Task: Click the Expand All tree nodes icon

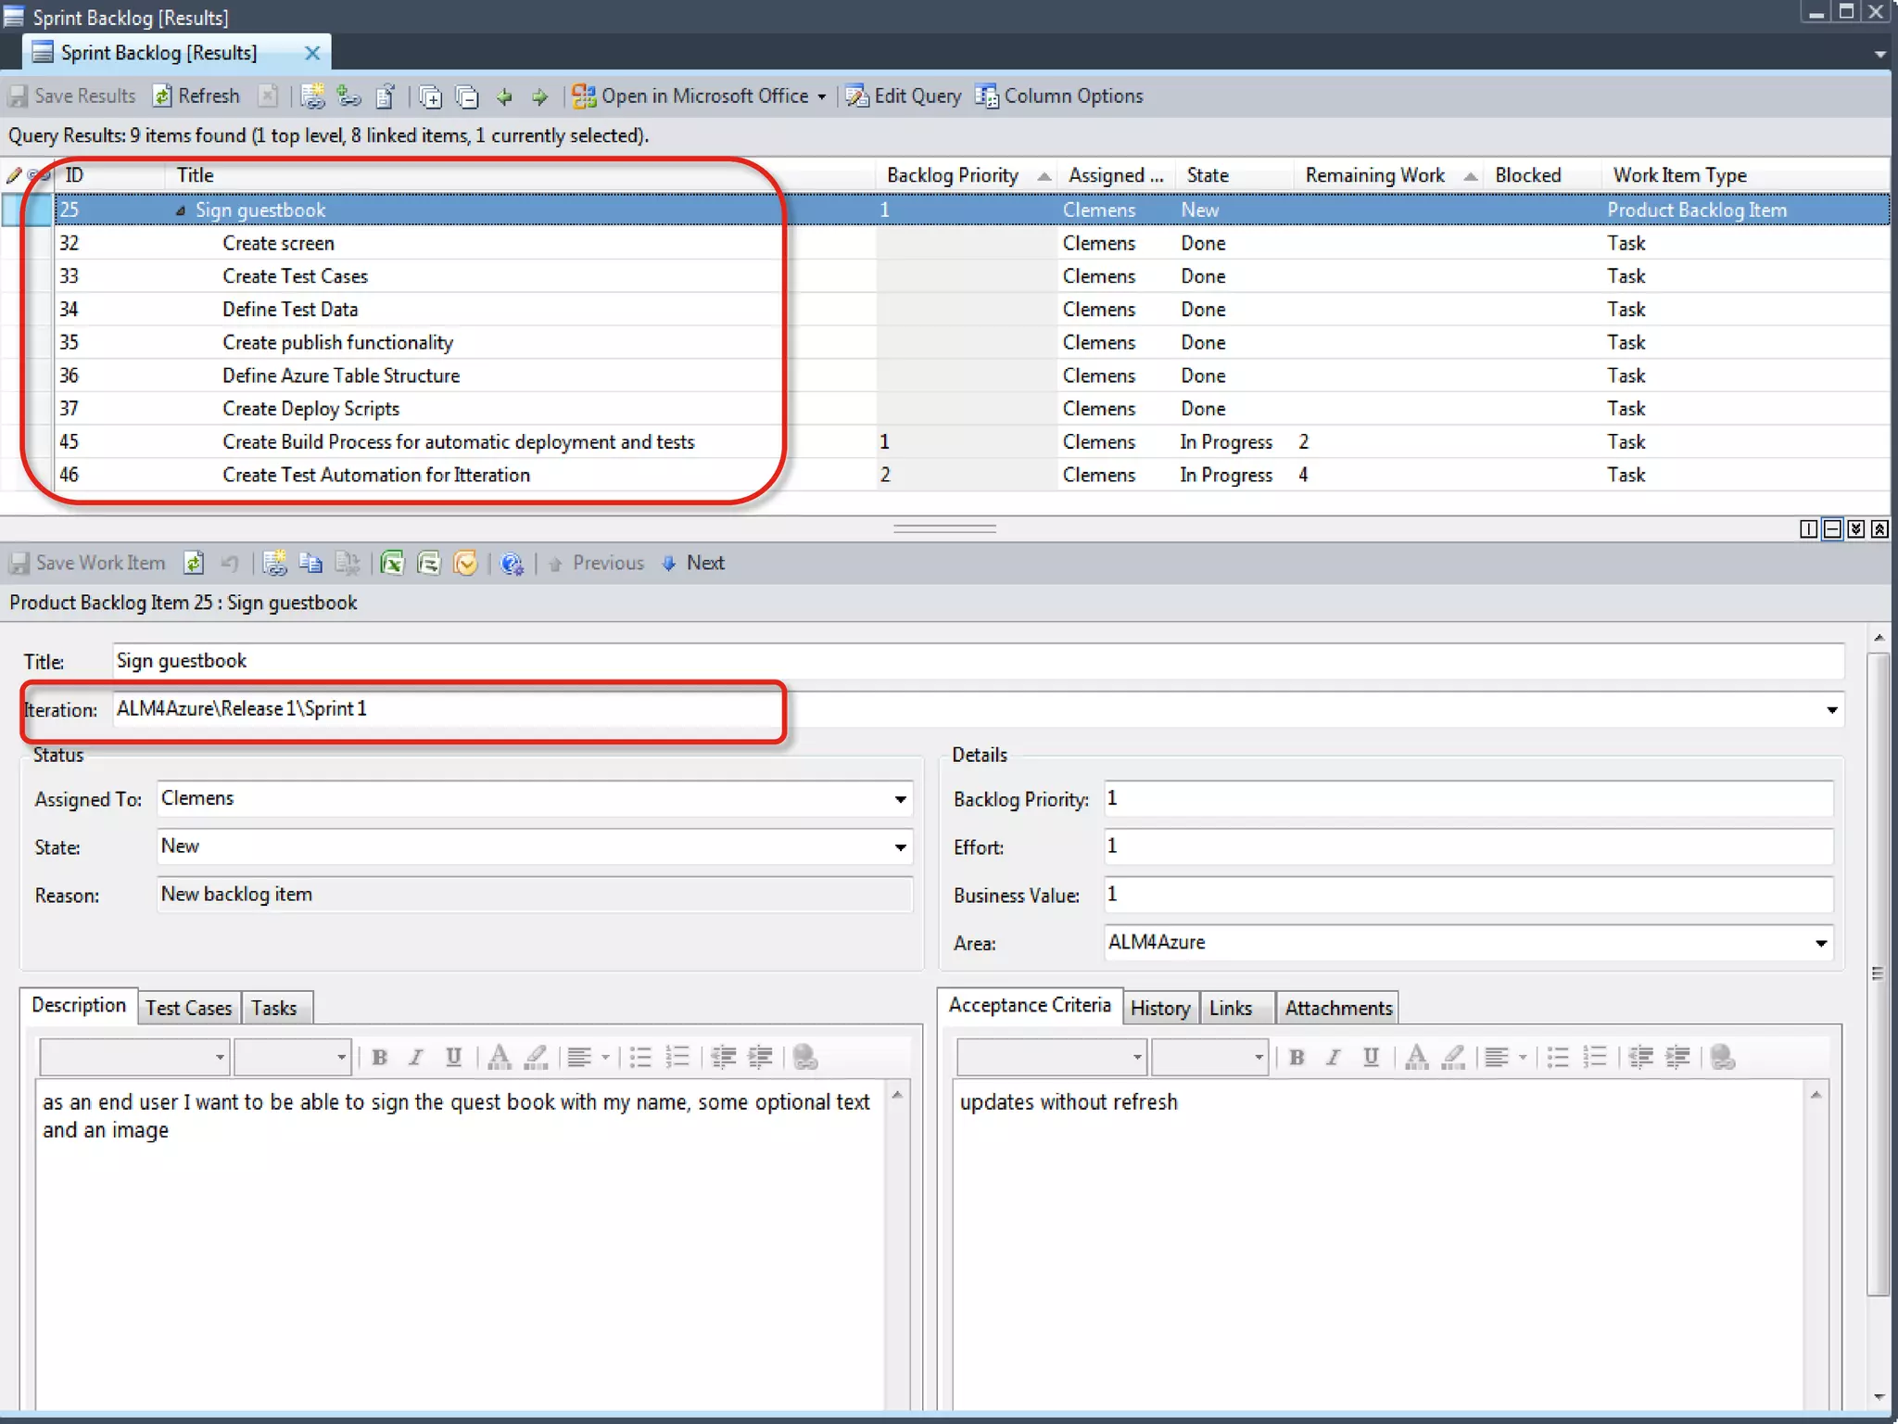Action: 429,96
